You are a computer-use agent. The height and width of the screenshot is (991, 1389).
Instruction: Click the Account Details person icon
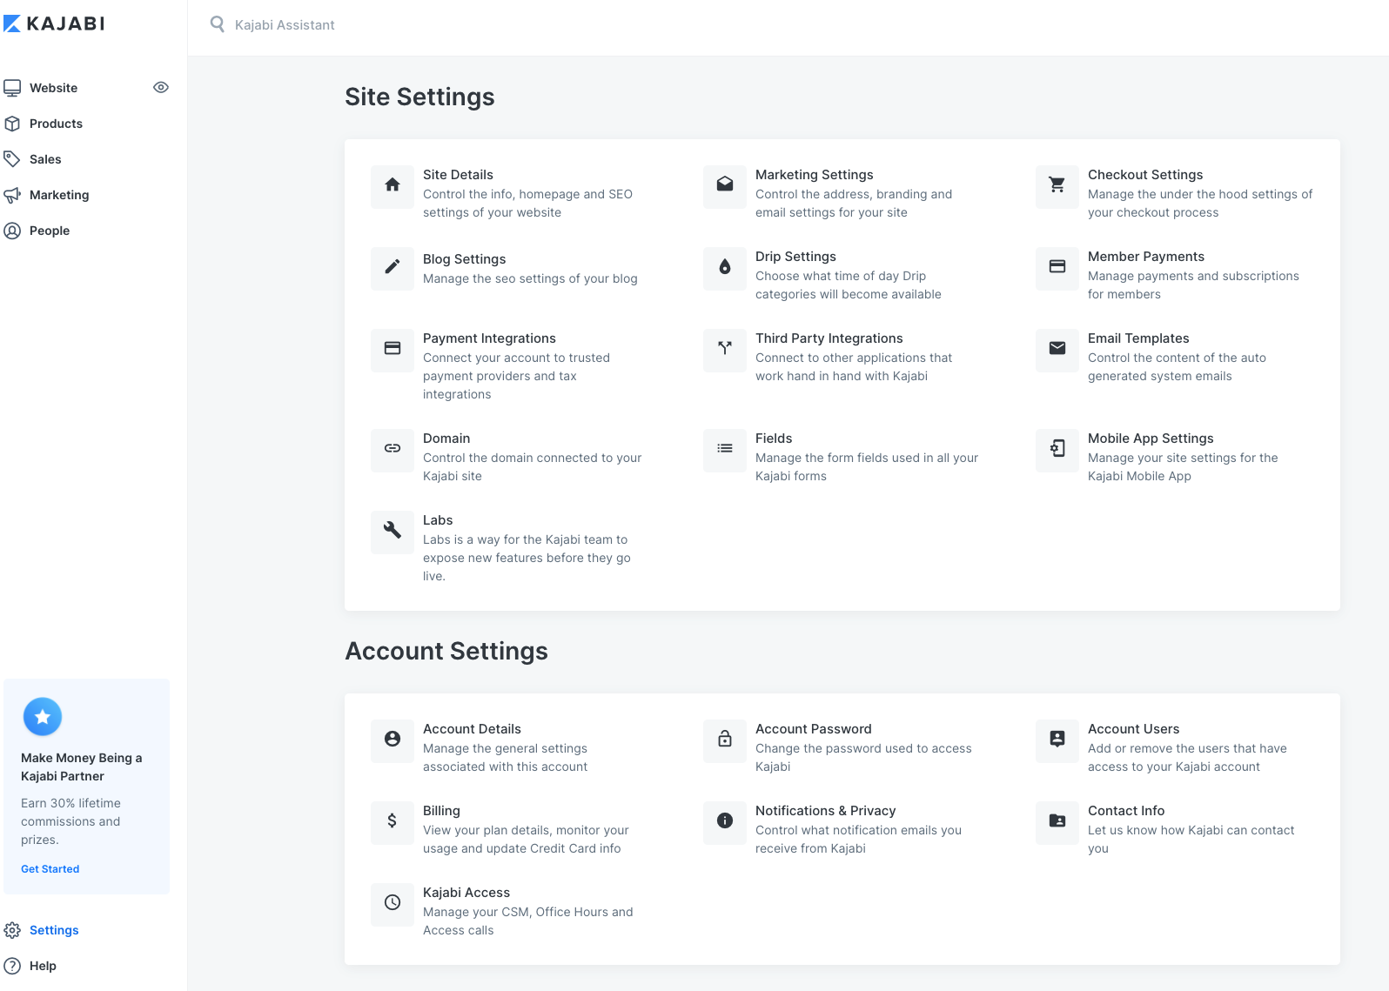pos(393,739)
